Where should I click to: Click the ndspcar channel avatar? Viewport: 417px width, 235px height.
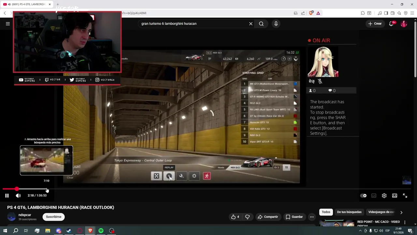[11, 217]
